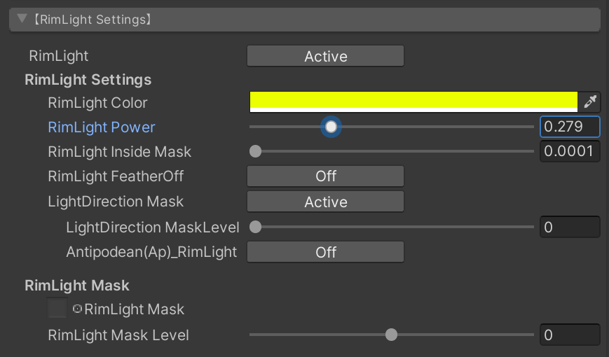
Task: Click the RimLight Power label
Action: [102, 127]
